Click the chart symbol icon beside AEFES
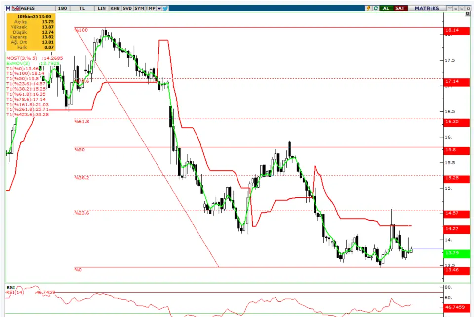The height and width of the screenshot is (317, 474). coord(16,8)
